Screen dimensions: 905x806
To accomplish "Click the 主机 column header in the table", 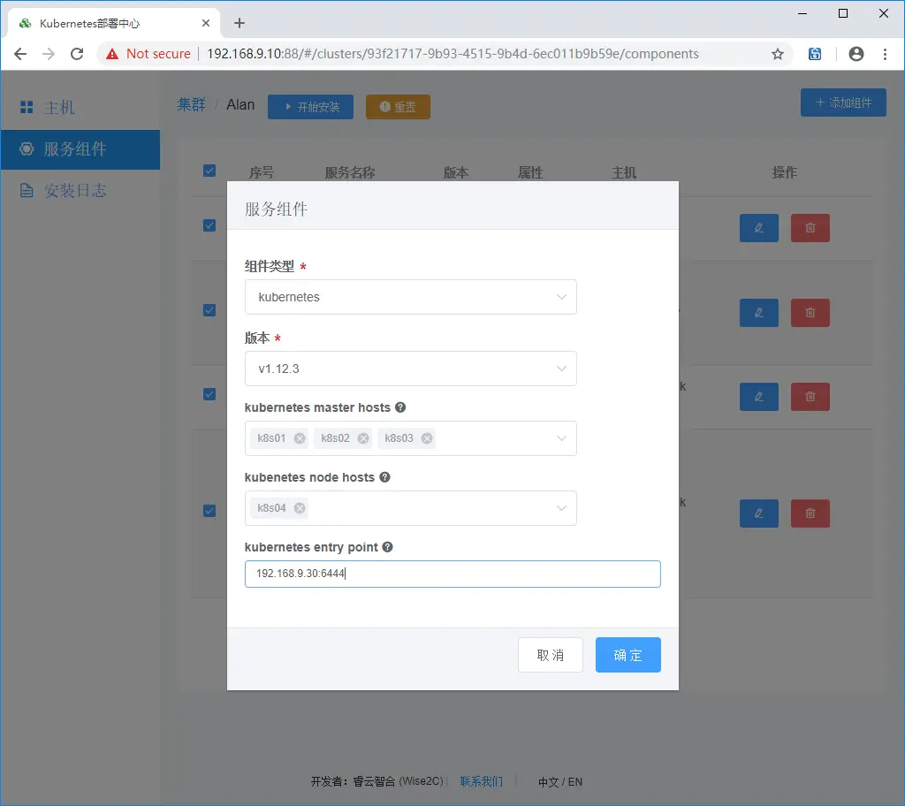I will click(x=624, y=172).
